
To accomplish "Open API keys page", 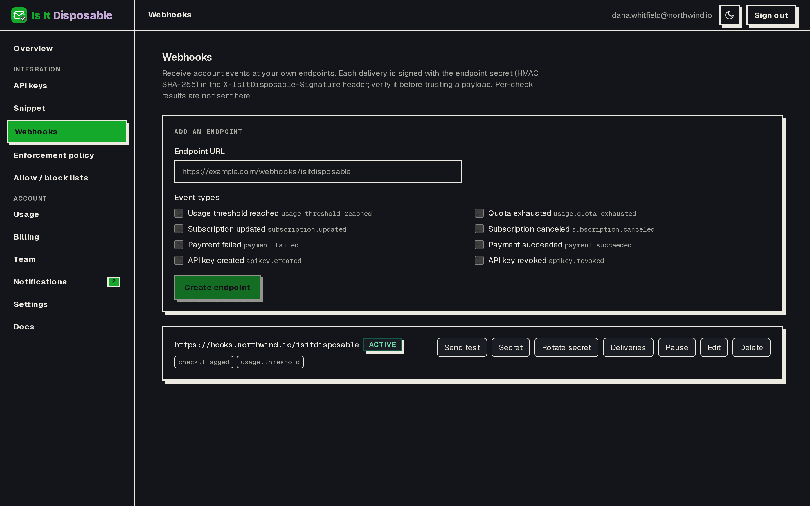I will (x=67, y=86).
